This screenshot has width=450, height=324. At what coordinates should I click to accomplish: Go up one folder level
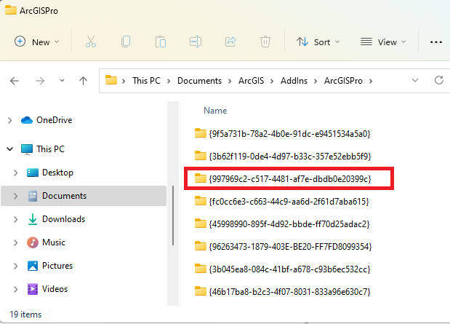click(x=83, y=81)
